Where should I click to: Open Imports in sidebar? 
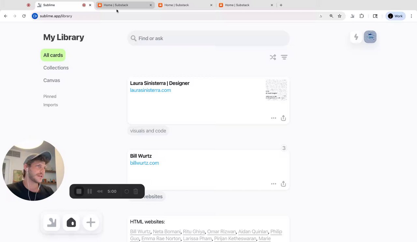50,105
